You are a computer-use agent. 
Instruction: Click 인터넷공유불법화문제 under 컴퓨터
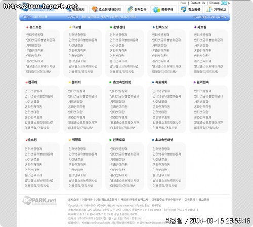click(x=39, y=96)
